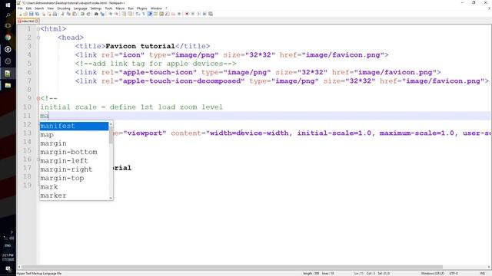Click the autocomplete list scroll down arrow

coord(111,198)
